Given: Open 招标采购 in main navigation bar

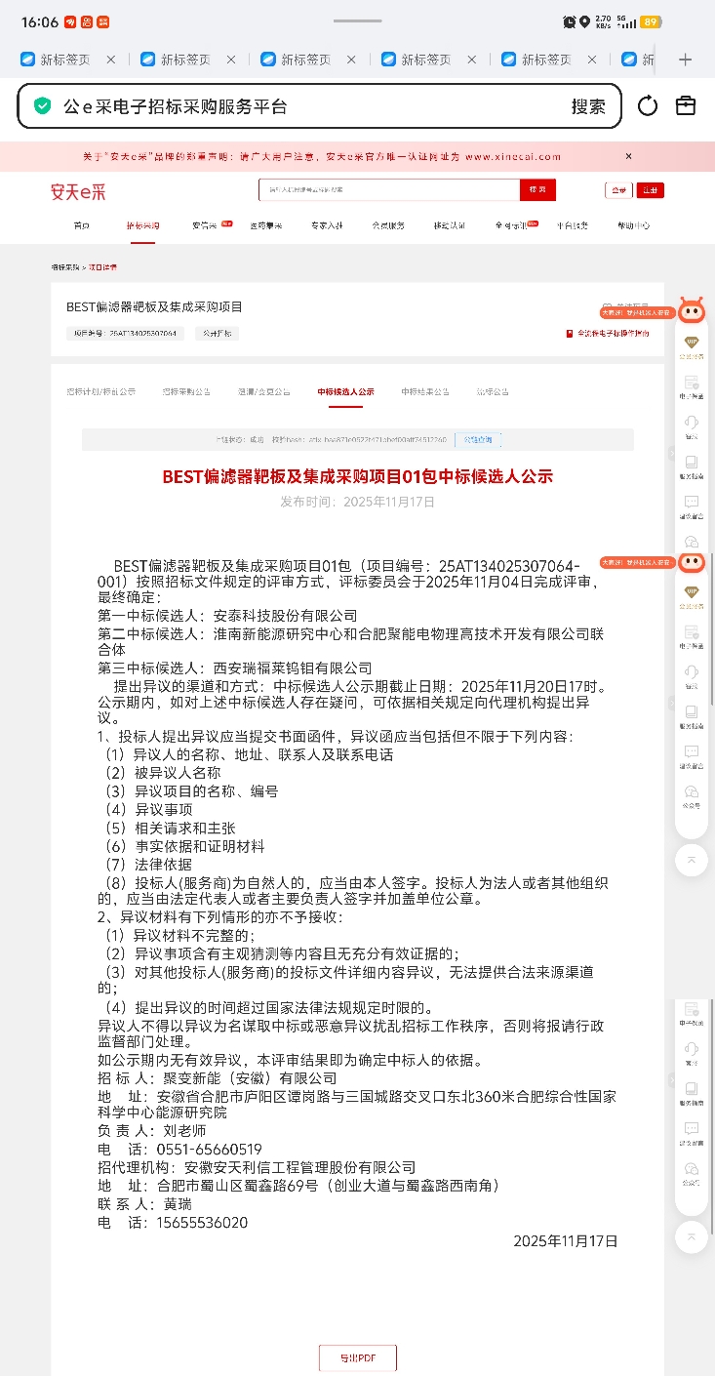Looking at the screenshot, I should tap(142, 225).
